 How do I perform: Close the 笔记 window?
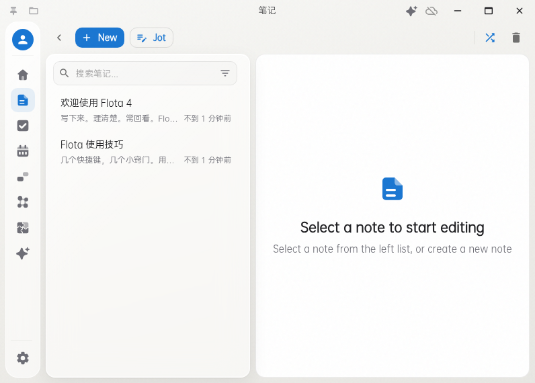[x=520, y=11]
